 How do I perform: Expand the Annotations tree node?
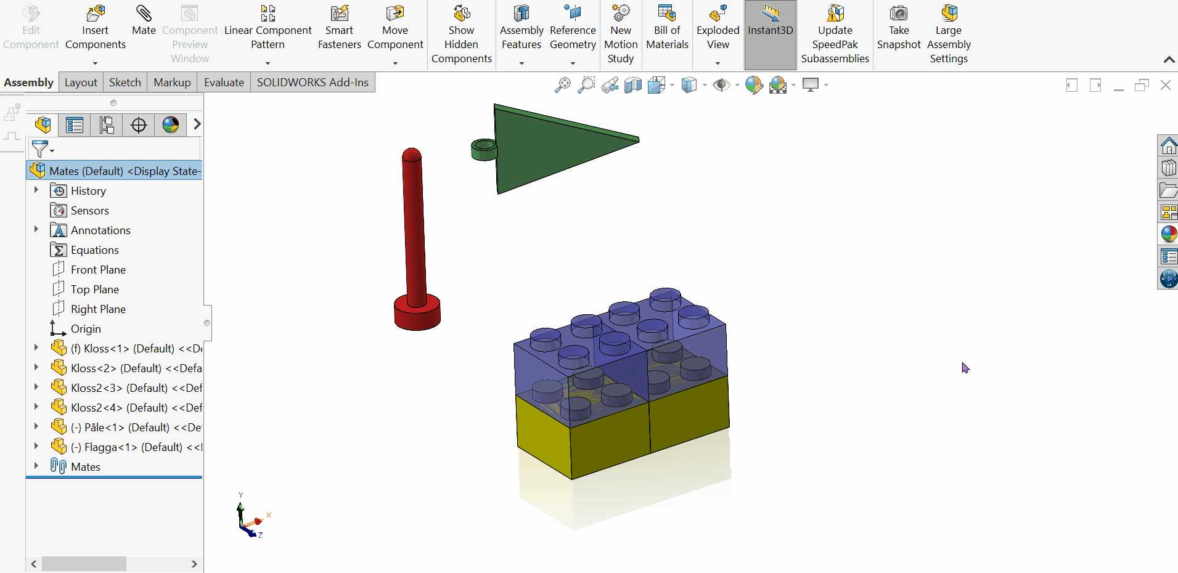36,229
